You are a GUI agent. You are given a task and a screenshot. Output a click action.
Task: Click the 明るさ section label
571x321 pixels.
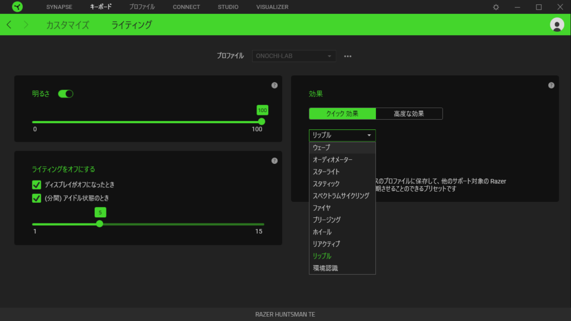pos(41,94)
